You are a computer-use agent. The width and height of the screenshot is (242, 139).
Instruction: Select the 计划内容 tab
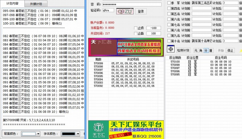point(12,4)
